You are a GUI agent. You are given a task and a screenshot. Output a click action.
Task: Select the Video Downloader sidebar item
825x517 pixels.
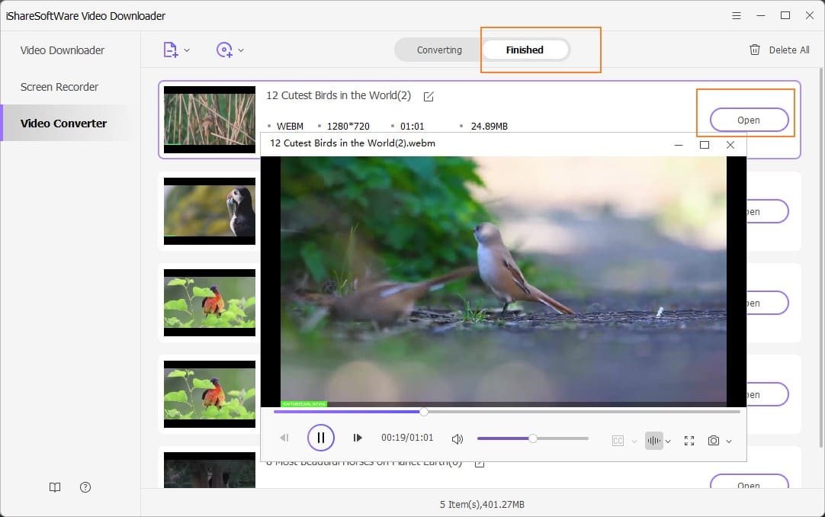63,50
